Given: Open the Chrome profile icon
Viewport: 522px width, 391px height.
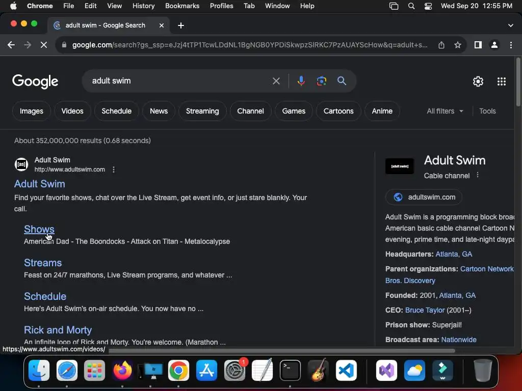Looking at the screenshot, I should [494, 45].
